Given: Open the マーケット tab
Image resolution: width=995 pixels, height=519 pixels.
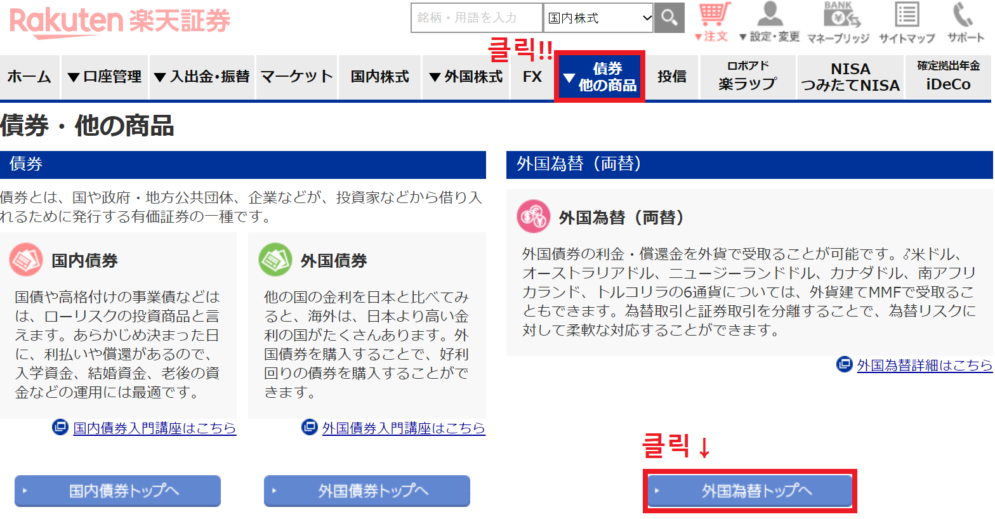Looking at the screenshot, I should [x=297, y=77].
